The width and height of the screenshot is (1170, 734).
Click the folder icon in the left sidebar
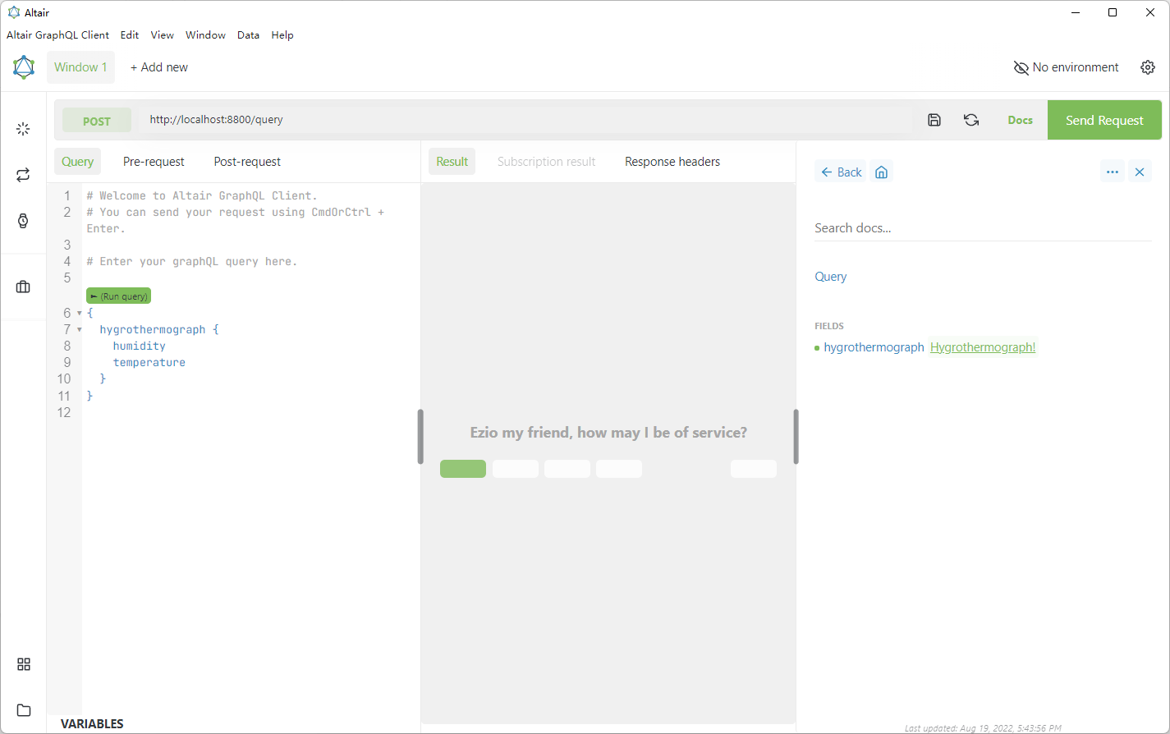24,710
